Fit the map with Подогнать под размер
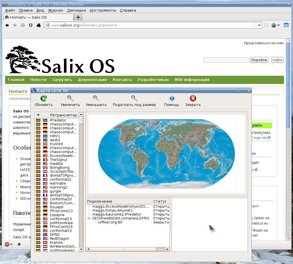This screenshot has width=293, height=264. [x=134, y=101]
